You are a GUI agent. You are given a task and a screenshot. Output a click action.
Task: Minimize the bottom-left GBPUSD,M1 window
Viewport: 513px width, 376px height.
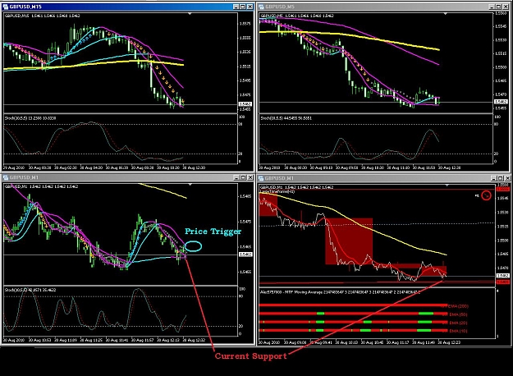point(236,177)
